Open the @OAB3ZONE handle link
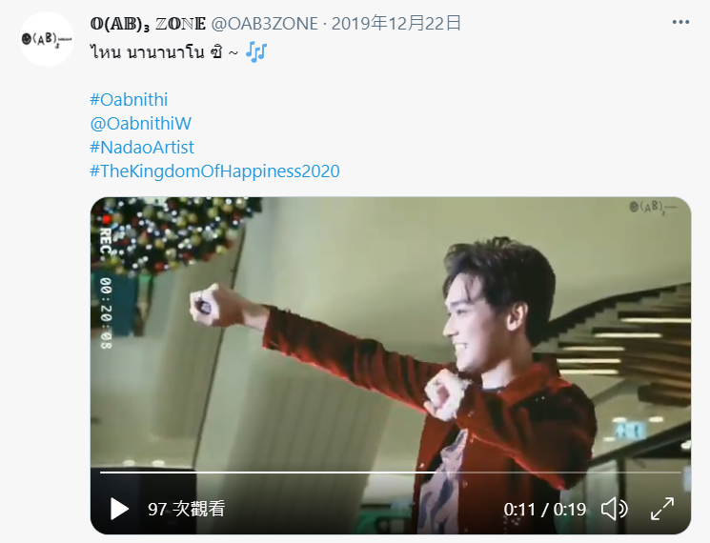 pos(265,24)
